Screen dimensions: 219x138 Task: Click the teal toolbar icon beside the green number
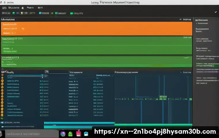pyautogui.click(x=56, y=13)
